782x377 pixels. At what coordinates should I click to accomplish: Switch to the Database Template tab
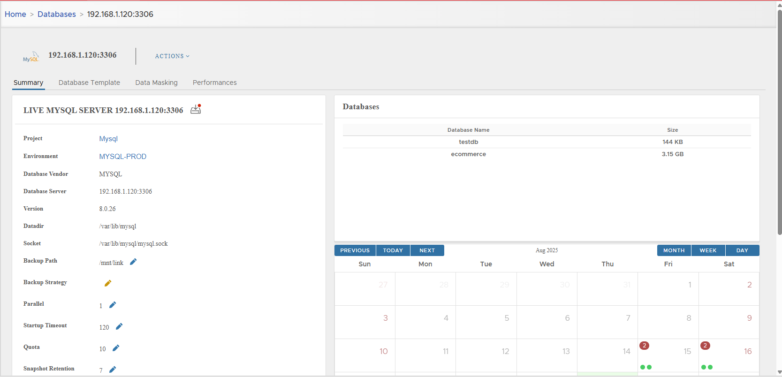[89, 83]
